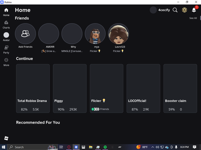
Task: Click the 88°F weather widget
Action: click(142, 147)
